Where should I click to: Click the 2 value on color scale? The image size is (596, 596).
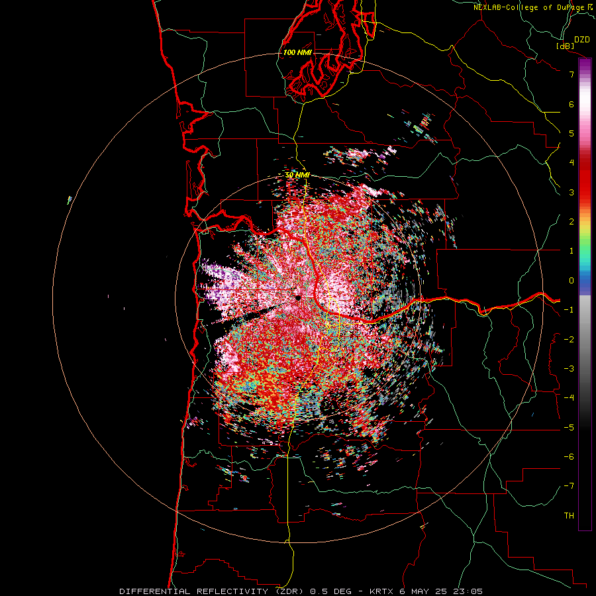pyautogui.click(x=571, y=222)
